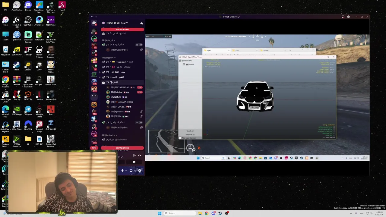Viewport: 386px width, 217px height.
Task: Tick the 'Also hide children' checkbox
Action: point(180,138)
